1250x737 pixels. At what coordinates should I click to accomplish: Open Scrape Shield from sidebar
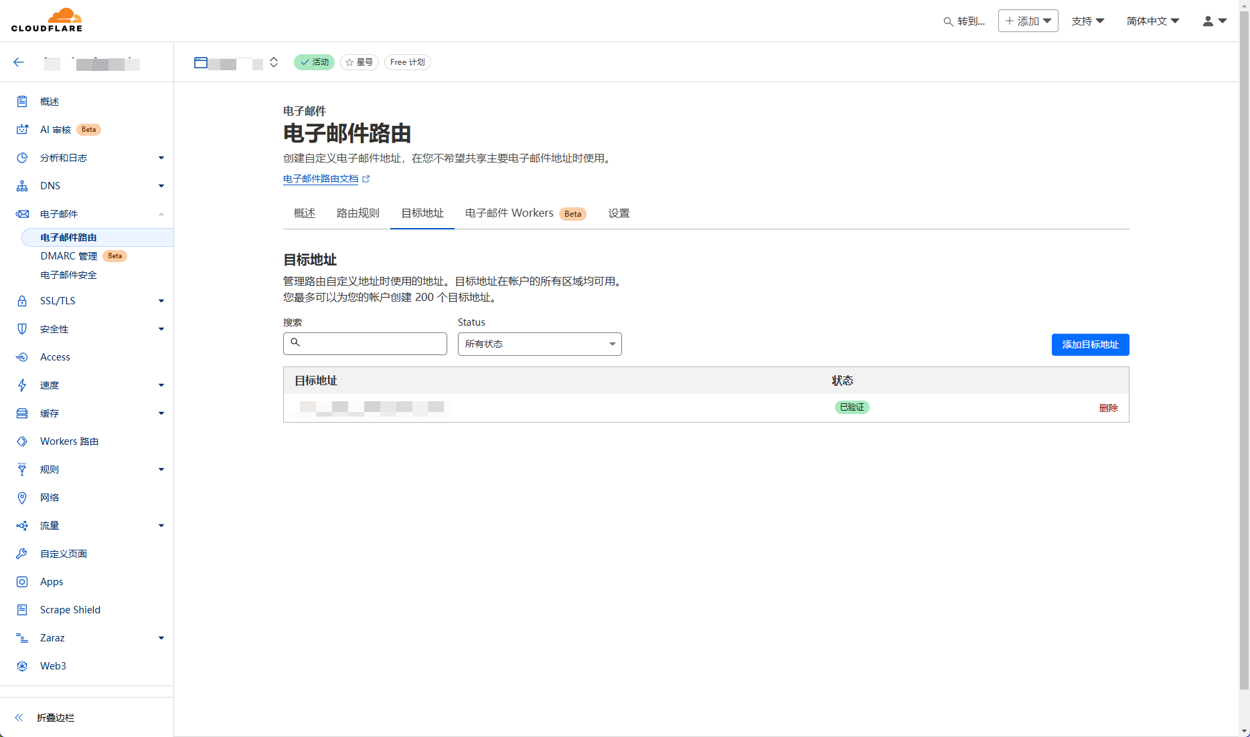(x=70, y=610)
